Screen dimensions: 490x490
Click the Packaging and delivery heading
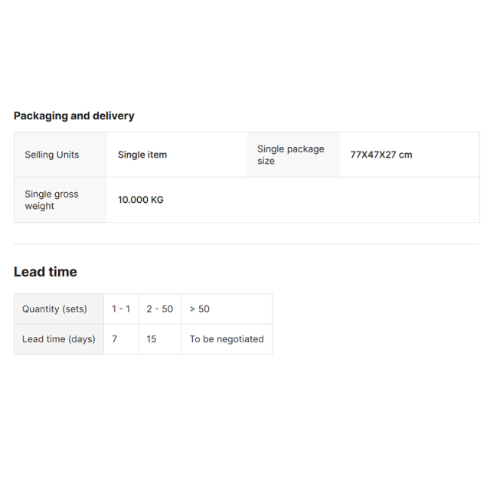tap(74, 116)
